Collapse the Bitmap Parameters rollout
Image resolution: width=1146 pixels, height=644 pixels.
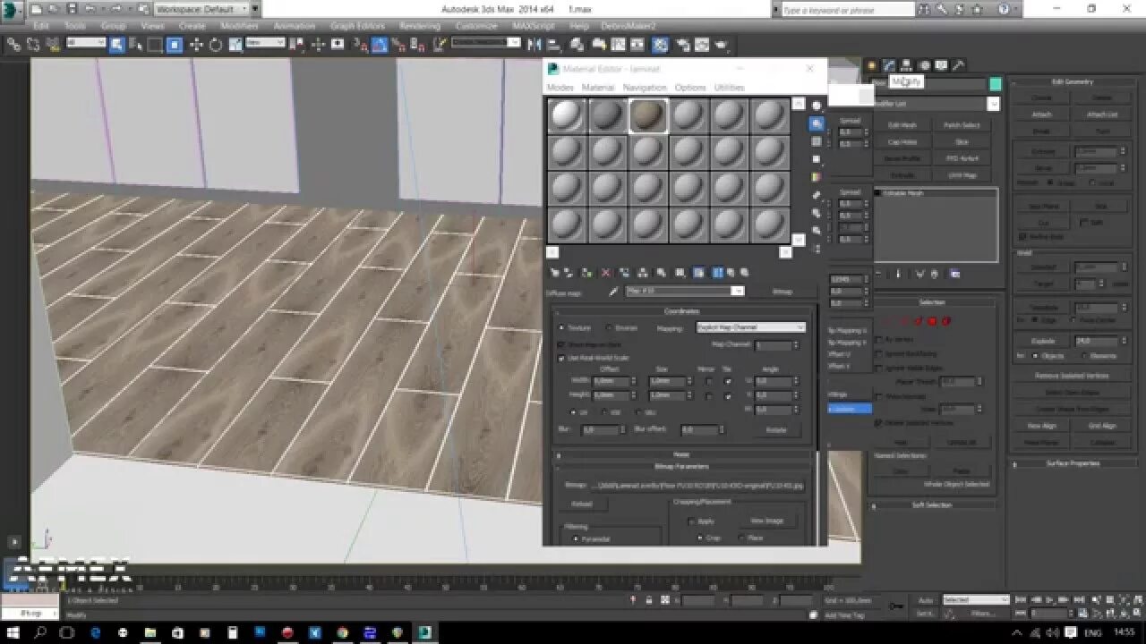pos(681,466)
